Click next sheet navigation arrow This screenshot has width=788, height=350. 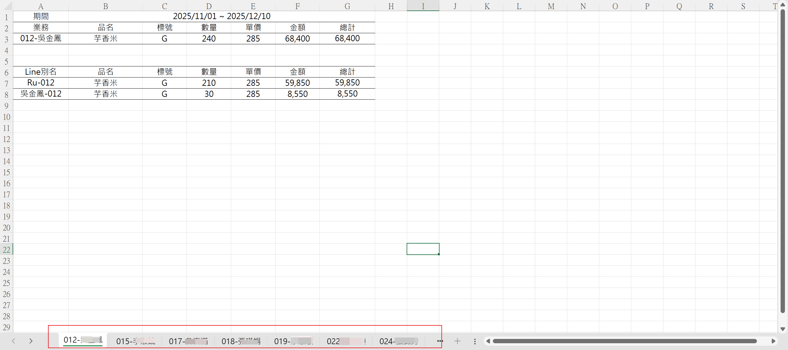[x=31, y=341]
